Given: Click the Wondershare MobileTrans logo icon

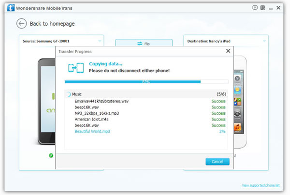Looking at the screenshot, I should [11, 8].
